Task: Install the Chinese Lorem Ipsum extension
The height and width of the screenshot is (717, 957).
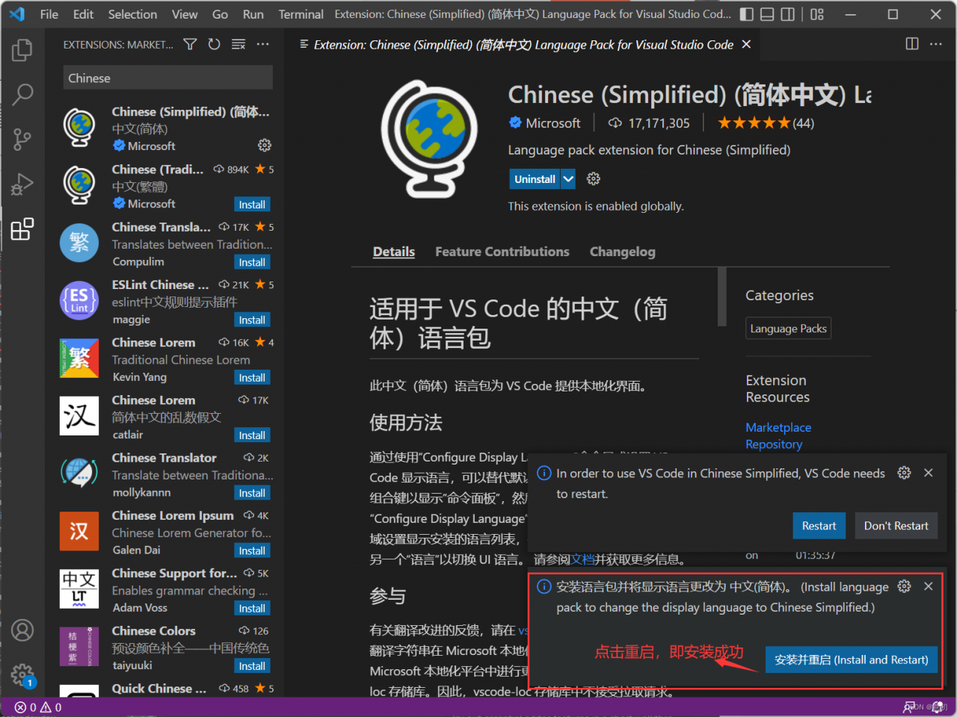Action: 252,550
